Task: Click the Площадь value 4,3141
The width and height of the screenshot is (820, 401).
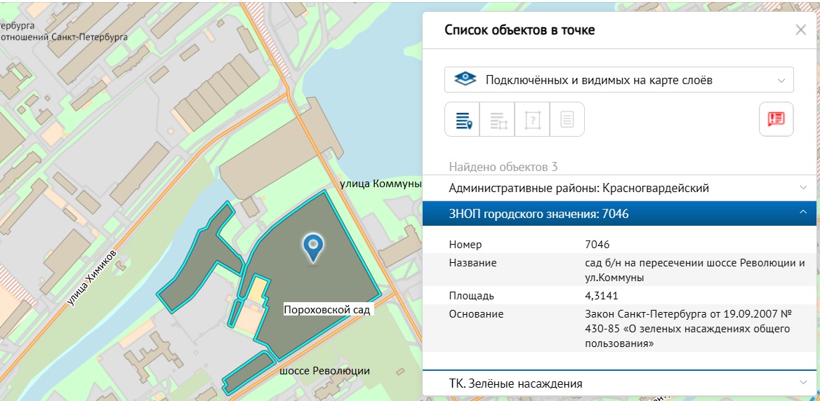Action: [603, 295]
